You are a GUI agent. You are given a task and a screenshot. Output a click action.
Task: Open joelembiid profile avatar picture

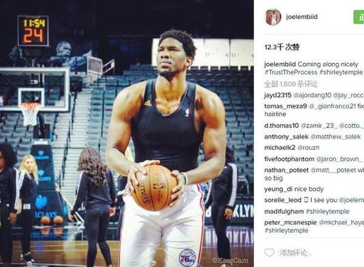[x=273, y=17]
